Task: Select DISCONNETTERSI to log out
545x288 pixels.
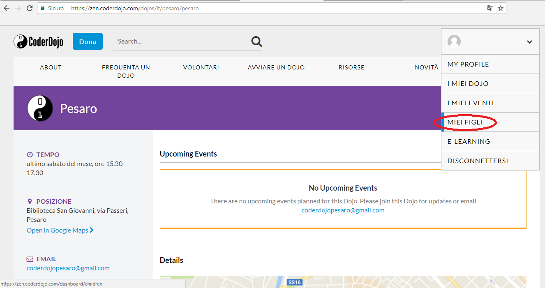Action: (490, 161)
